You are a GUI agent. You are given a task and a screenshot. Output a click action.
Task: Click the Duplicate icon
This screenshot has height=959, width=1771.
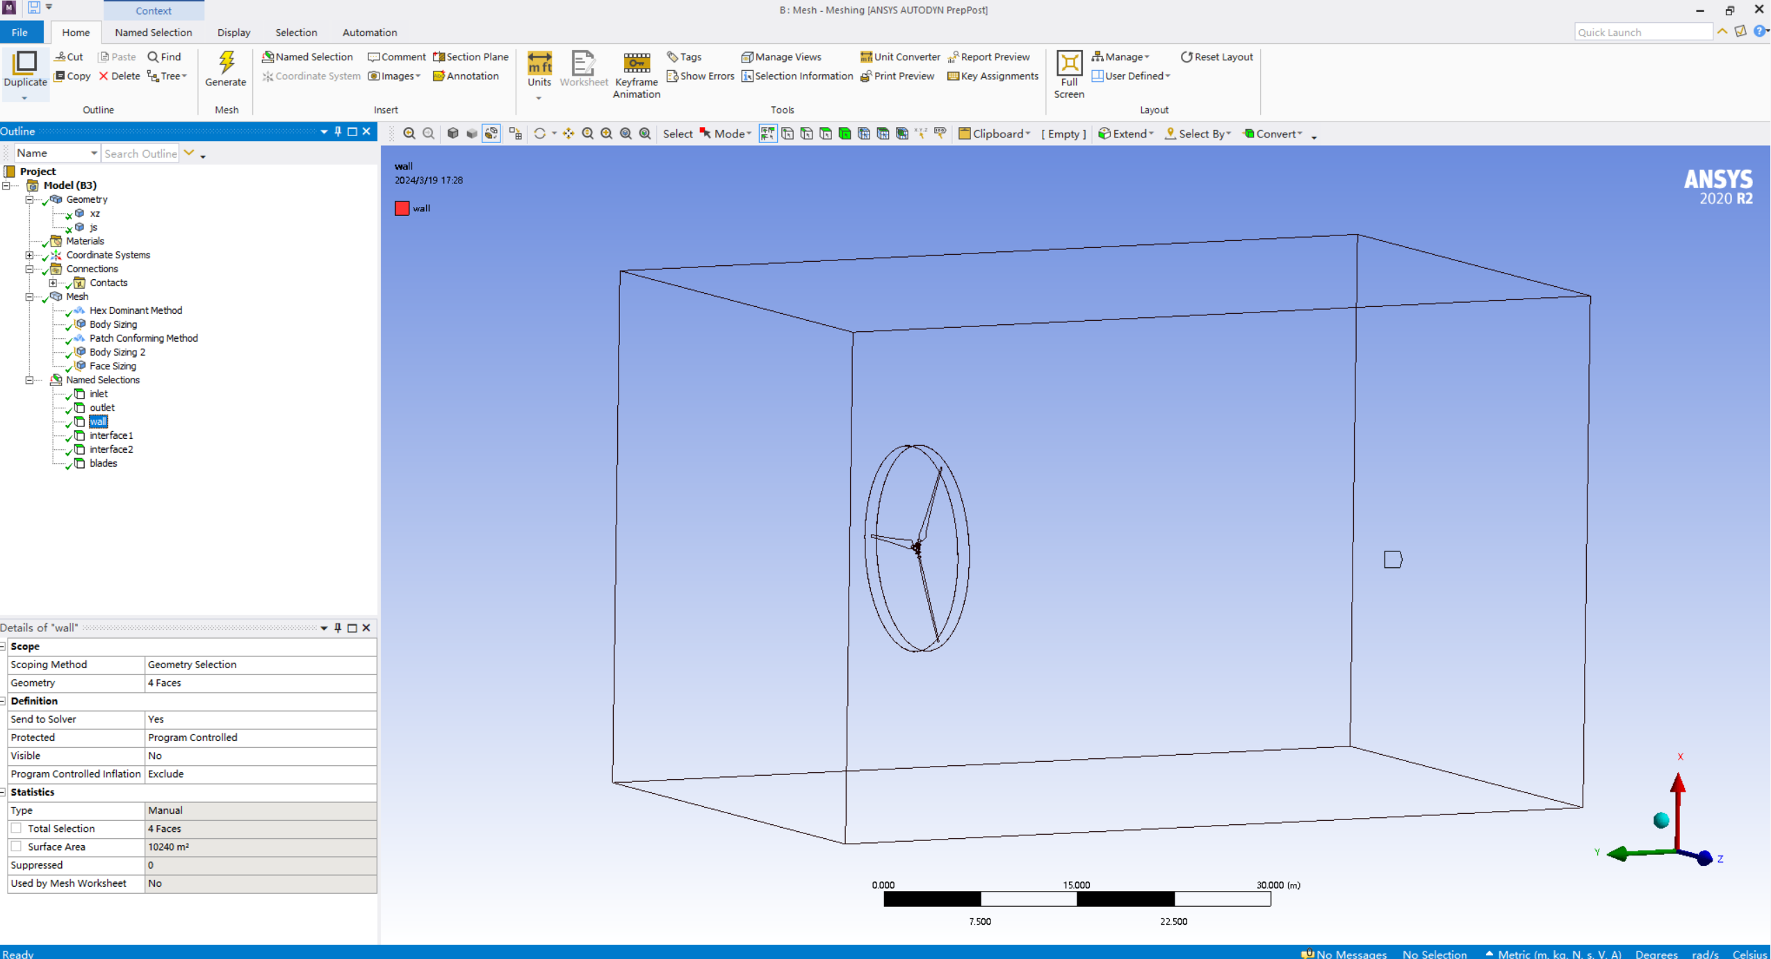[25, 62]
